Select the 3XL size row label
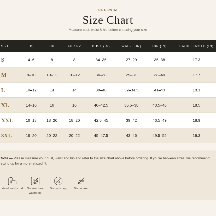 pos(6,136)
